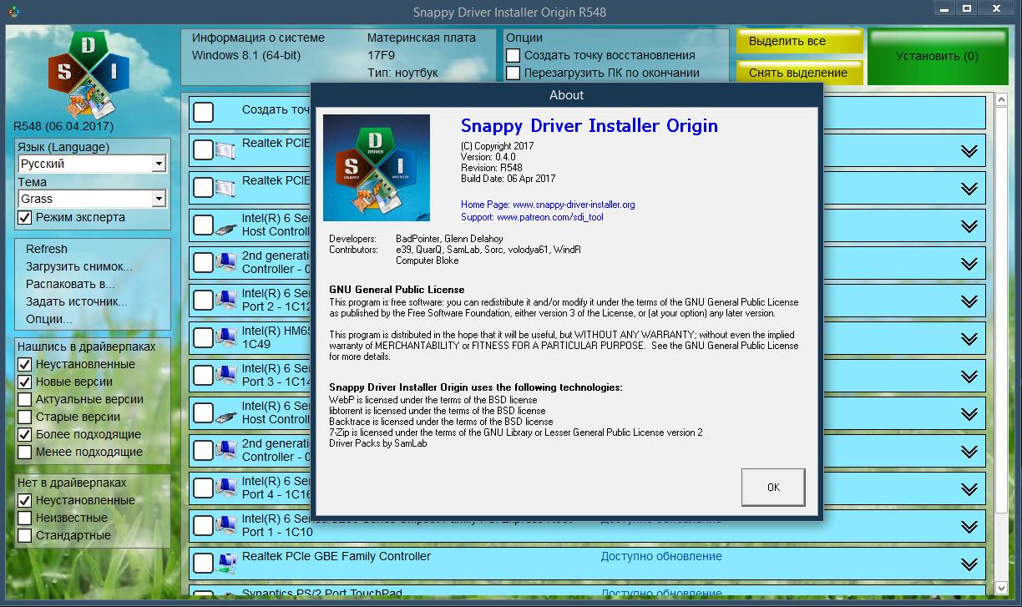Tick checkbox of Port 2 - 1C12 driver
The width and height of the screenshot is (1022, 607).
point(203,301)
